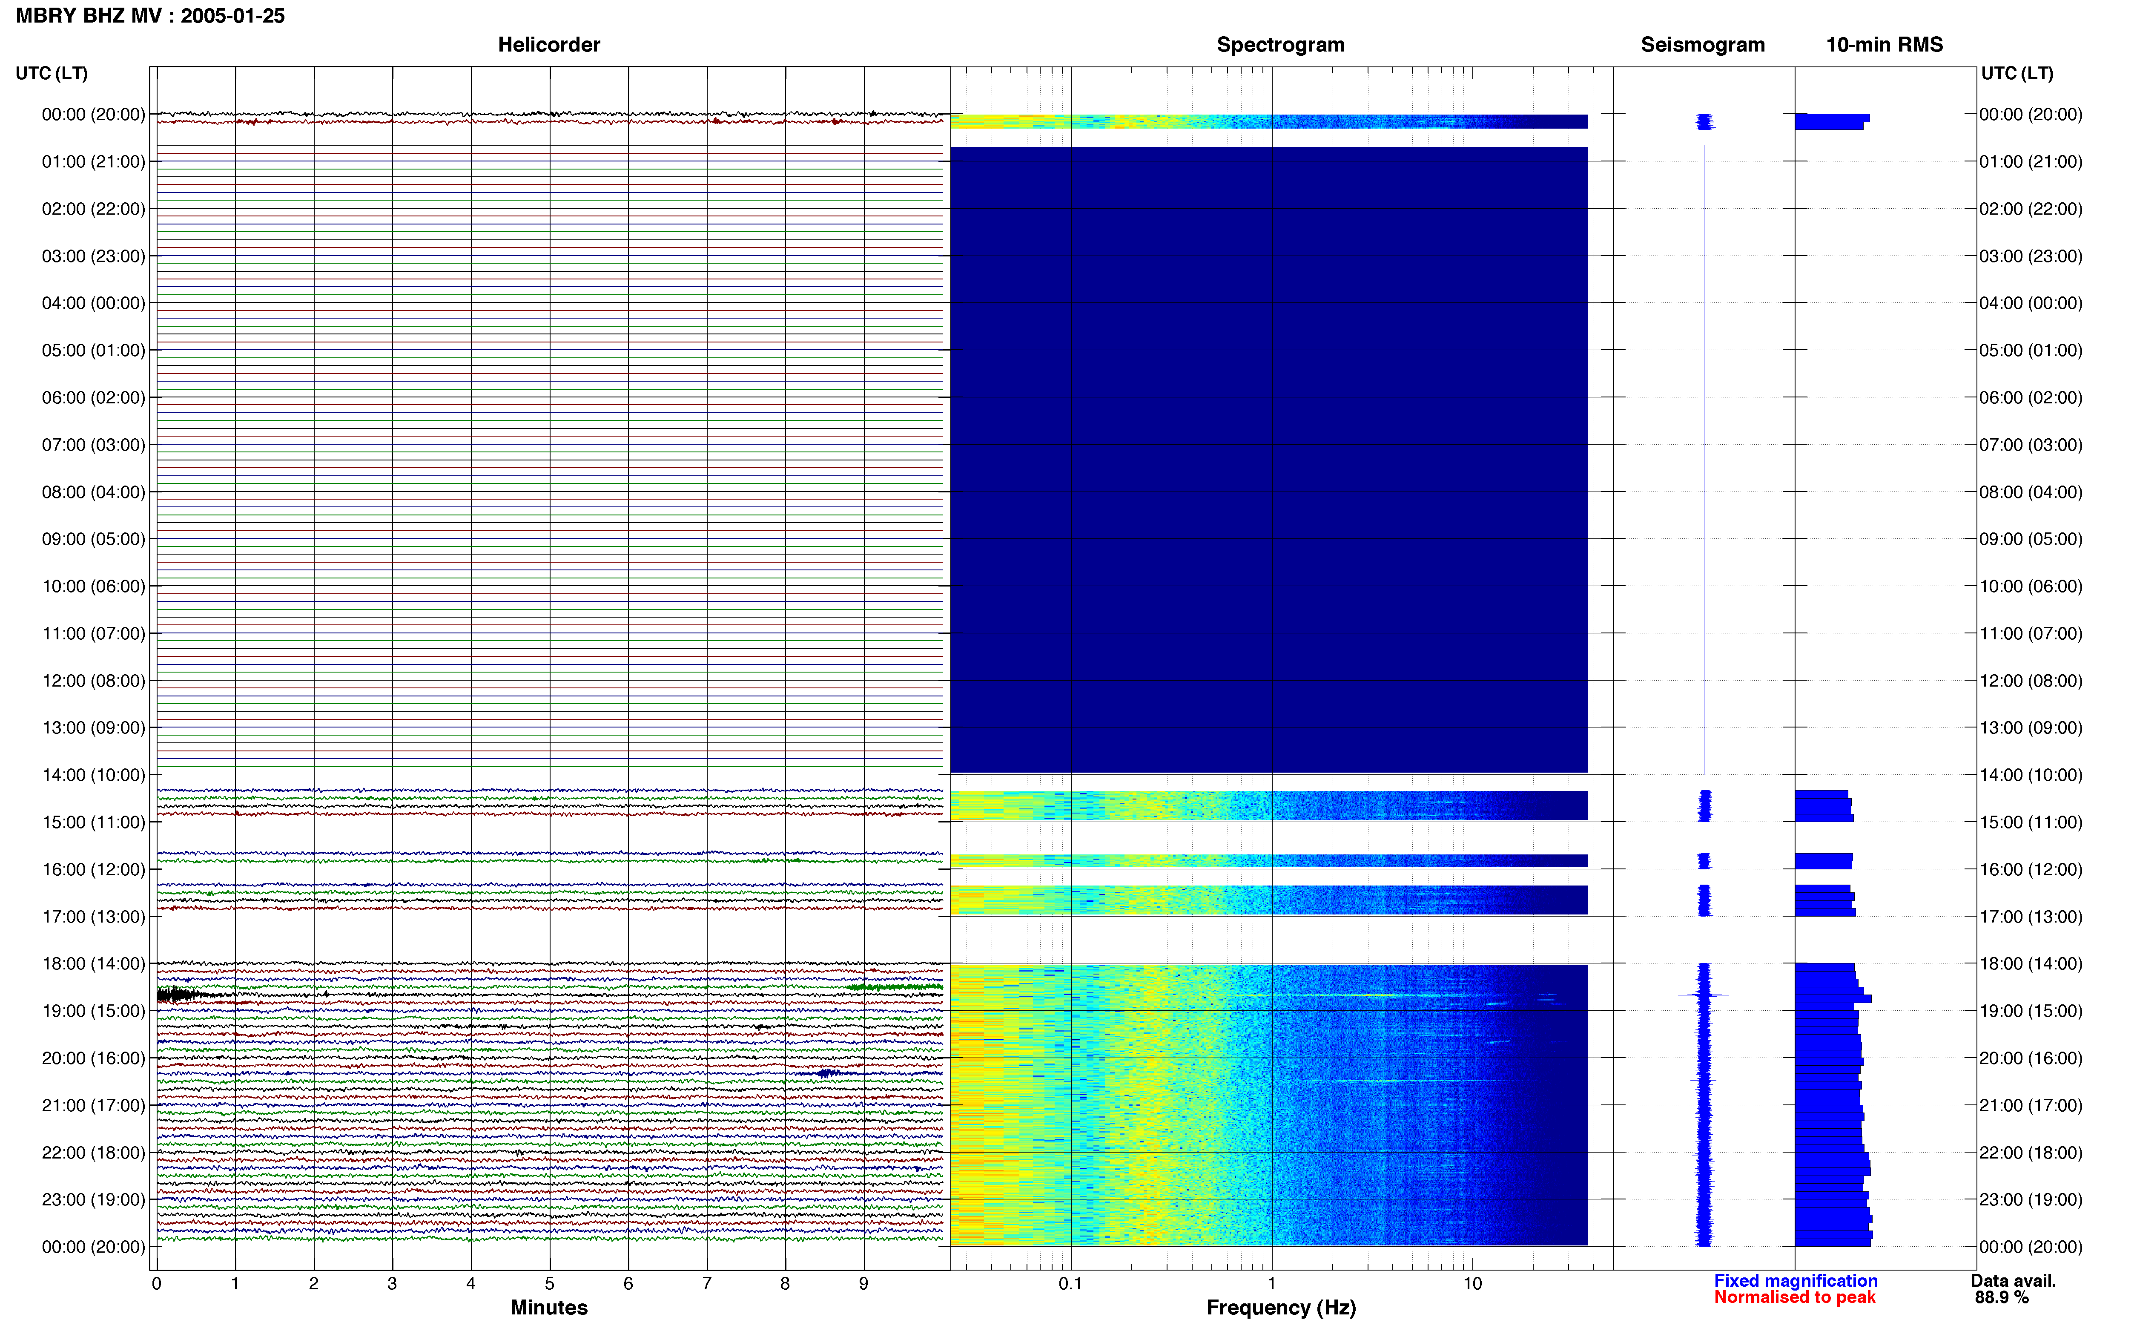Click the '5' tick on Minutes axis

click(x=550, y=1284)
